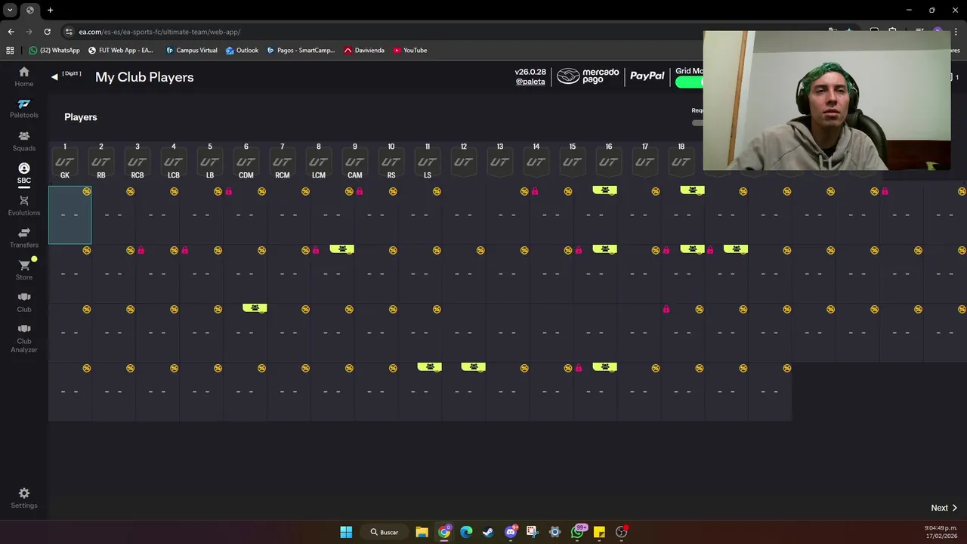Click the Mercado Pago logo
The image size is (967, 544).
click(x=589, y=76)
